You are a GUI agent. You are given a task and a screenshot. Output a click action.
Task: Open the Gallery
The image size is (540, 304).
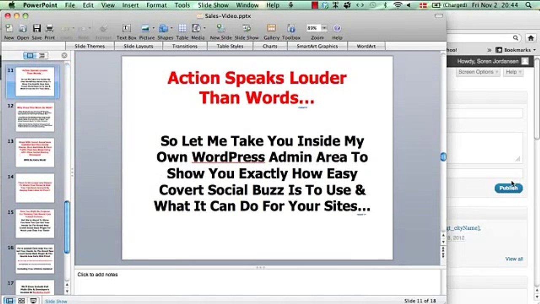tap(271, 28)
